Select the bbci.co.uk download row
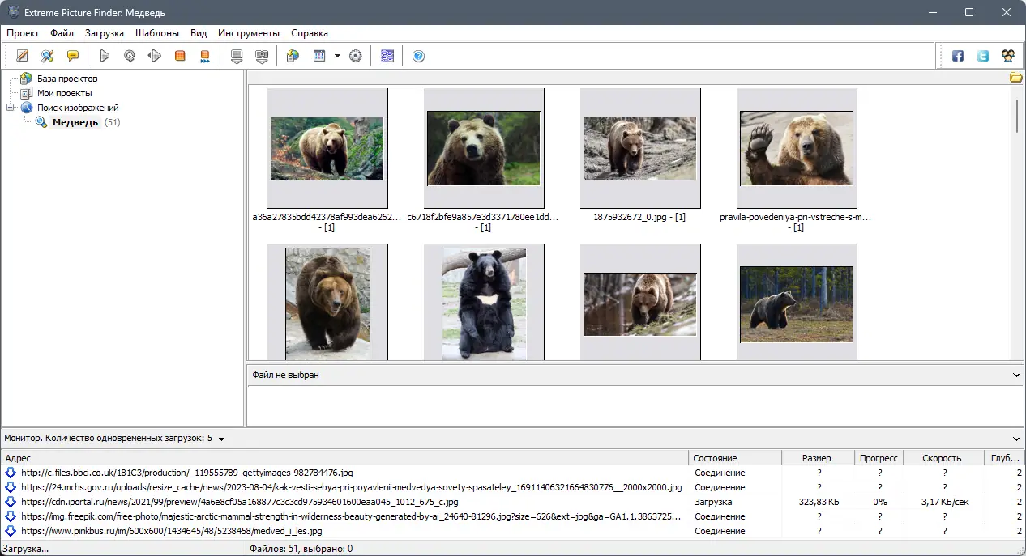The width and height of the screenshot is (1026, 556). tap(186, 473)
